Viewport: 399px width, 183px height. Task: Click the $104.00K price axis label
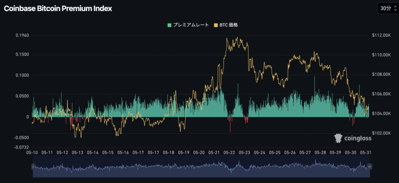click(381, 113)
